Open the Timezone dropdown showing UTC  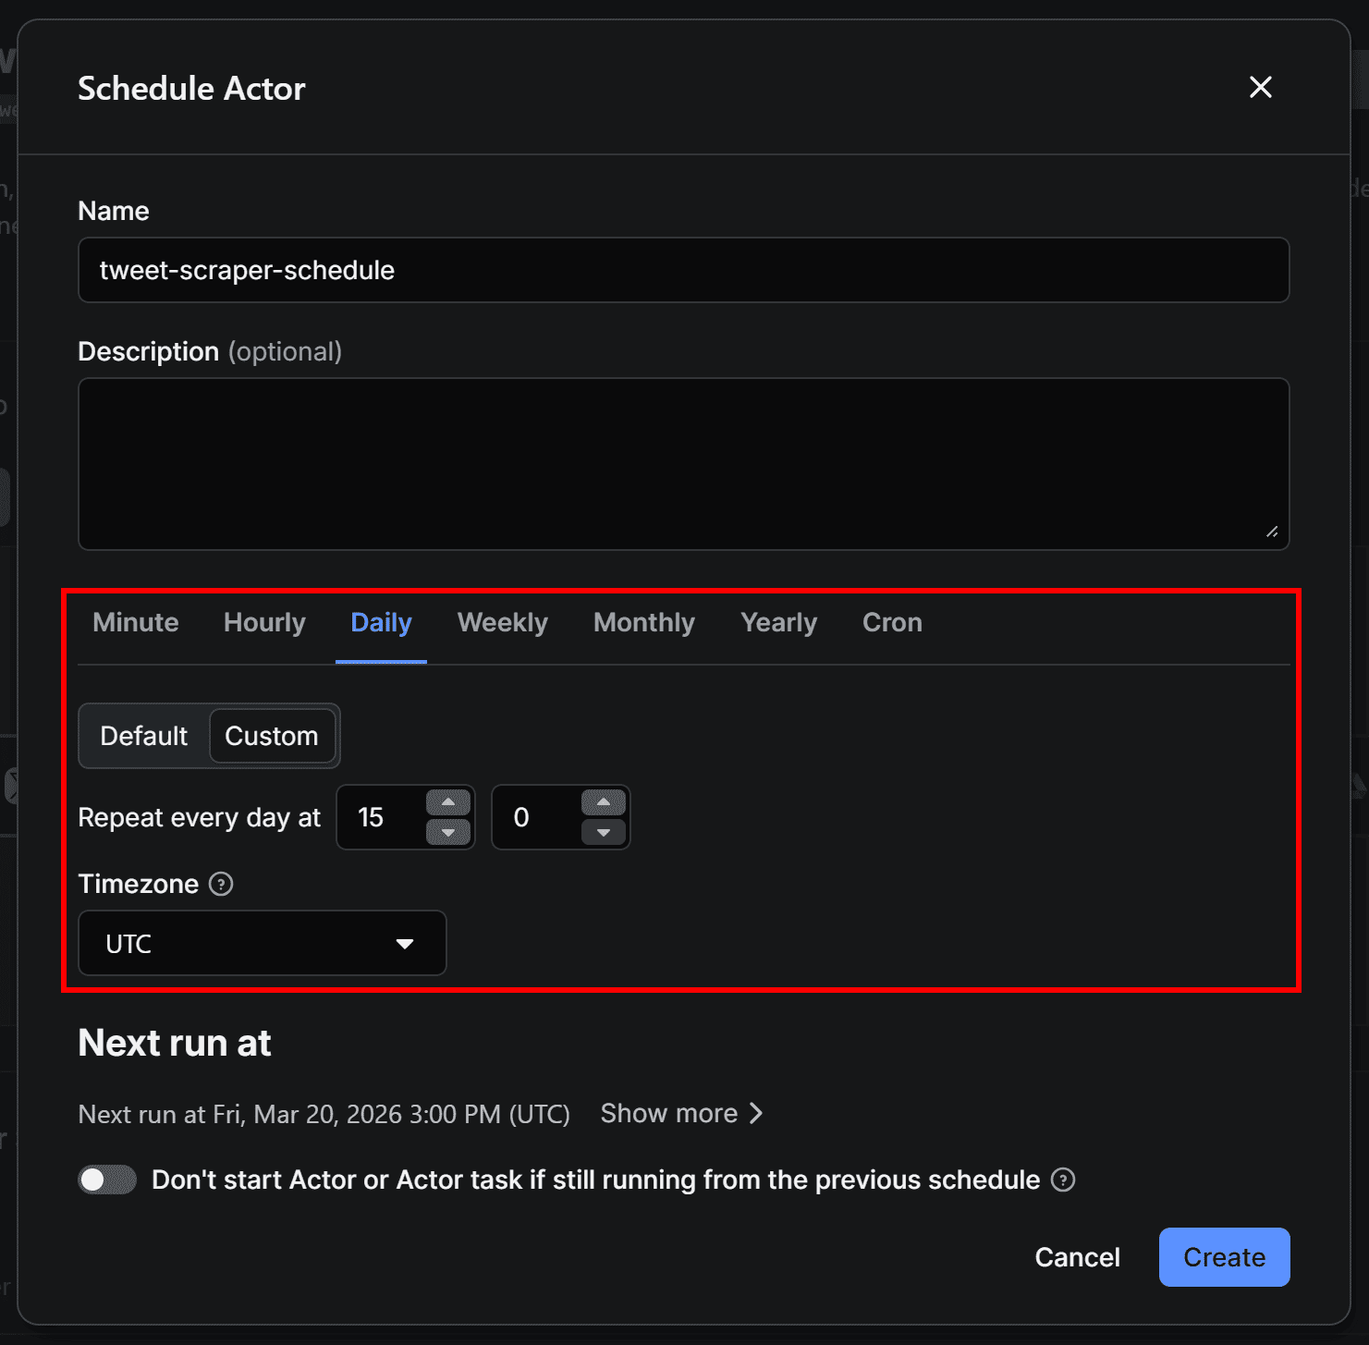click(262, 943)
